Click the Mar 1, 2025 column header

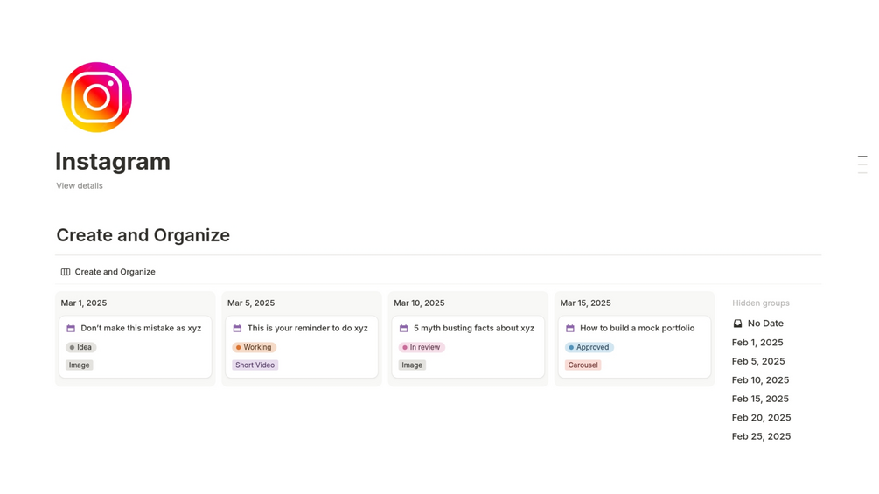pos(84,303)
